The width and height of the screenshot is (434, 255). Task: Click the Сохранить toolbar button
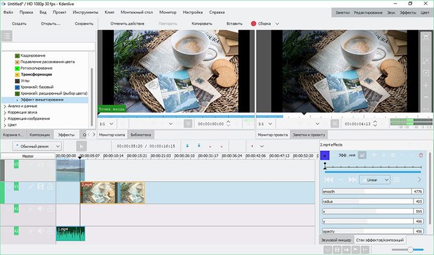click(x=84, y=23)
